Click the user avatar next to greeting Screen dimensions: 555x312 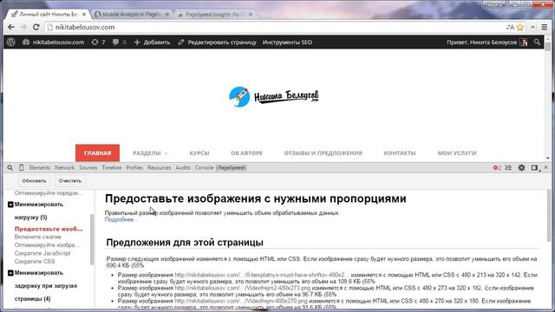pos(524,42)
